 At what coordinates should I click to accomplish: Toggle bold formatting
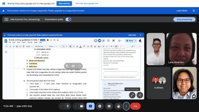click(x=70, y=46)
